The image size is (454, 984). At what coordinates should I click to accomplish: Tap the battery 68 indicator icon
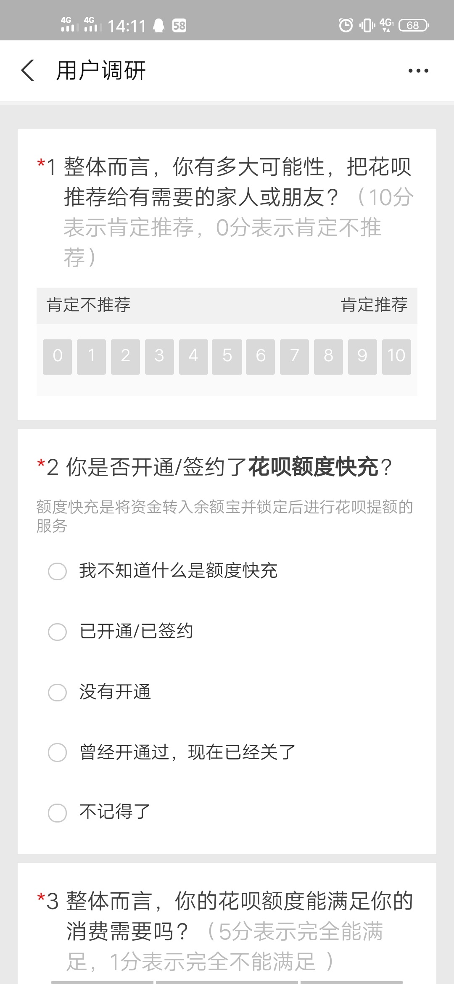tap(413, 25)
